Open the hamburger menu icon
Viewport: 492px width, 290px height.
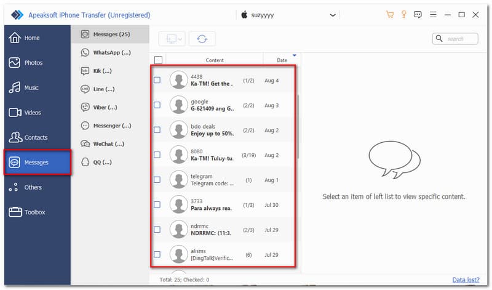433,14
